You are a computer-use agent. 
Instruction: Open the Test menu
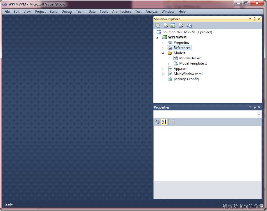click(138, 12)
